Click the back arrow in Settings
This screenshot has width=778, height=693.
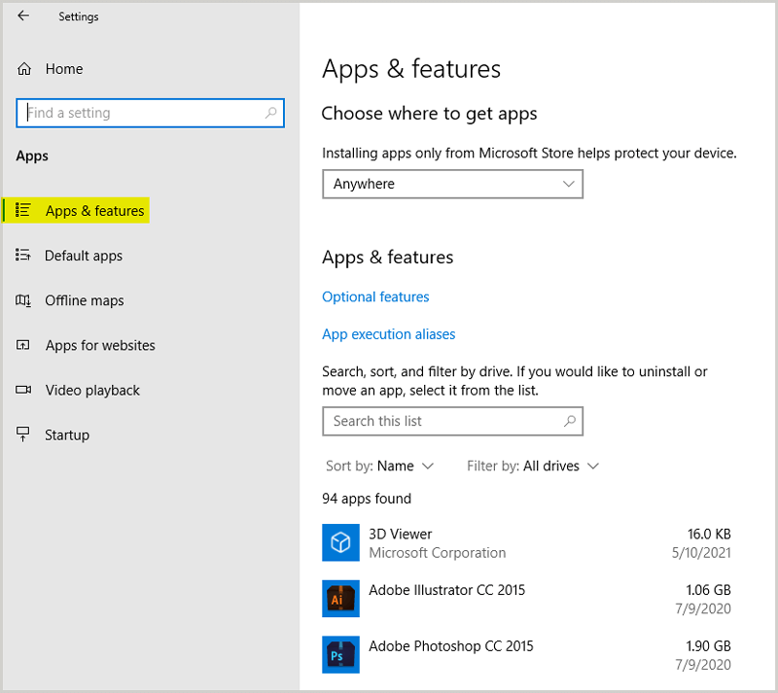23,17
